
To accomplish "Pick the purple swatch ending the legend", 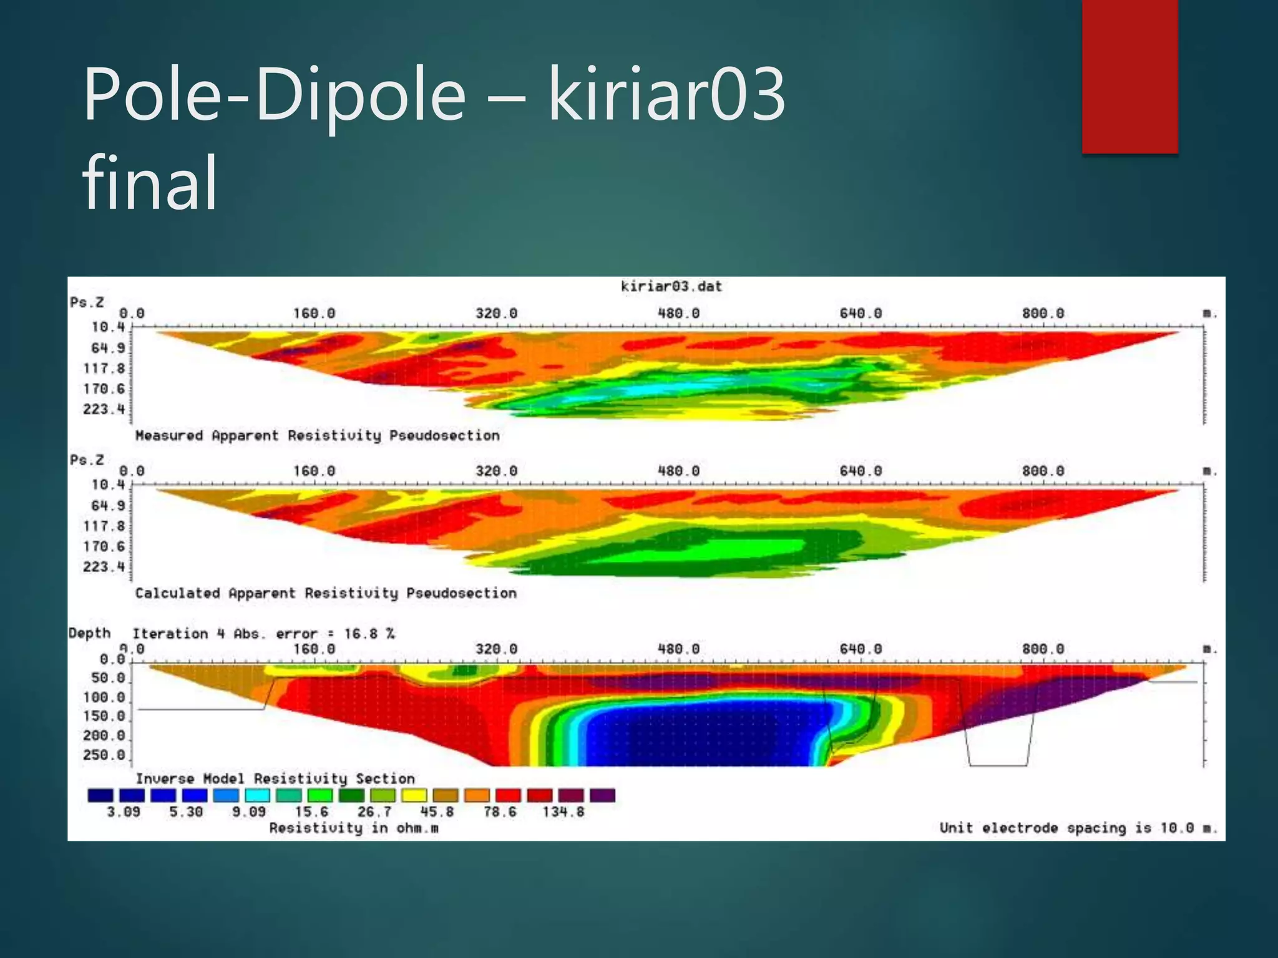I will tap(603, 795).
